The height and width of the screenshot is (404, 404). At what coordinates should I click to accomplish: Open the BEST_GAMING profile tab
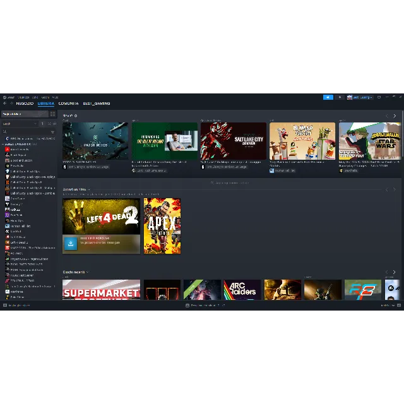pos(97,104)
